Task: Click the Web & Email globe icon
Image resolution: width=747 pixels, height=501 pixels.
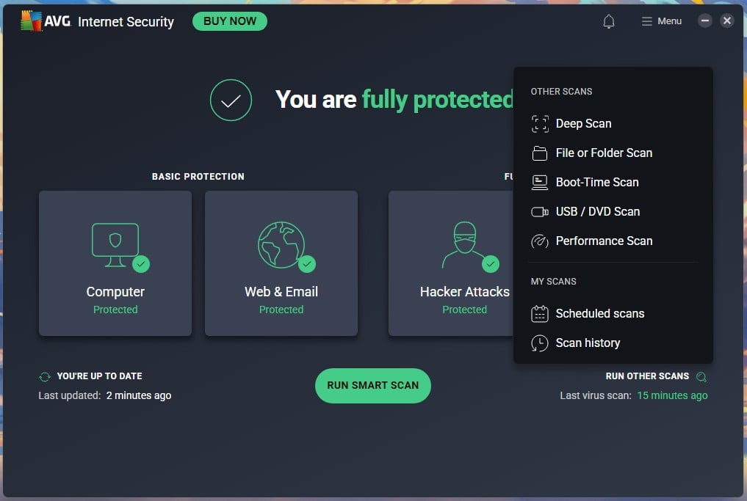Action: (x=281, y=244)
